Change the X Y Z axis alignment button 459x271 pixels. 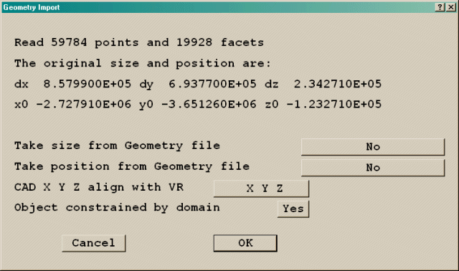[x=261, y=189]
